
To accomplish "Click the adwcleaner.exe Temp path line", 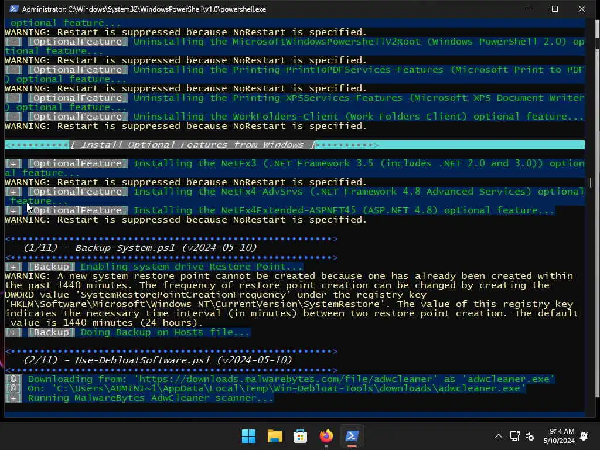I will coord(265,388).
